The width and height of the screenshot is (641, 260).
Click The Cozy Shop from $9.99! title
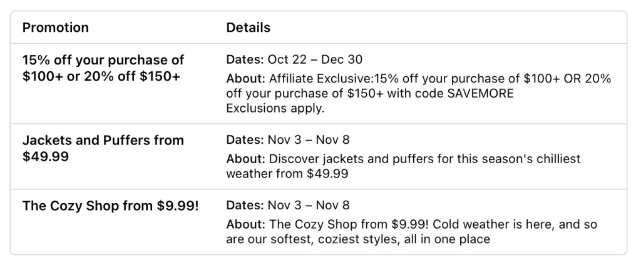110,205
